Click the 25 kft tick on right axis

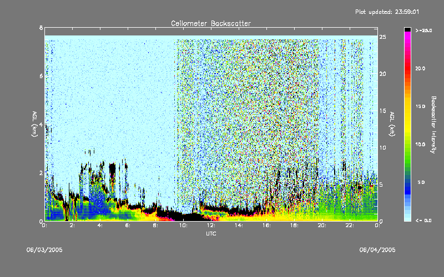tap(382, 37)
